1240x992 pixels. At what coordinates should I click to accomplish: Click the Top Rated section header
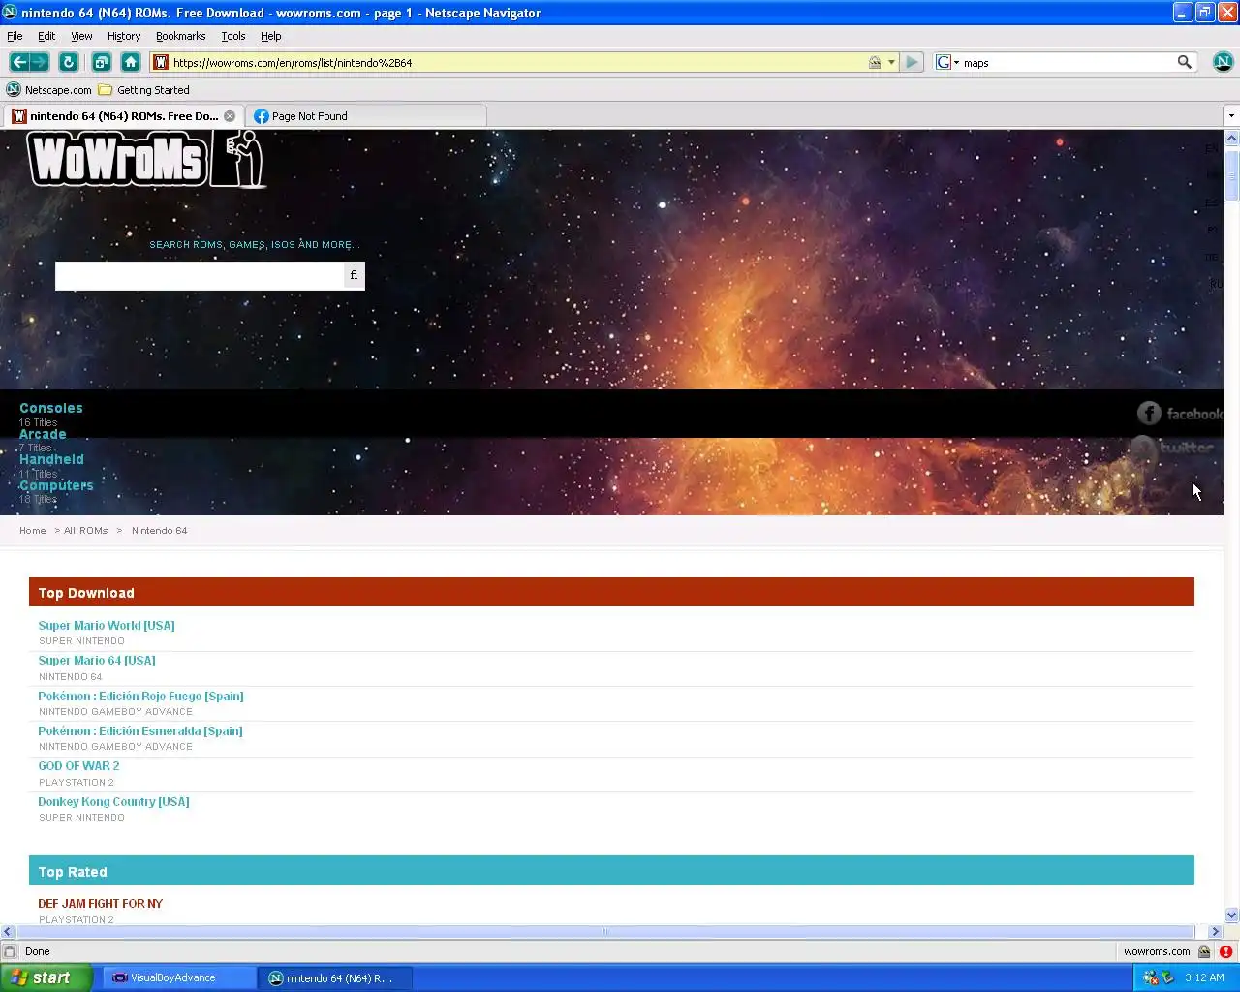tap(611, 871)
